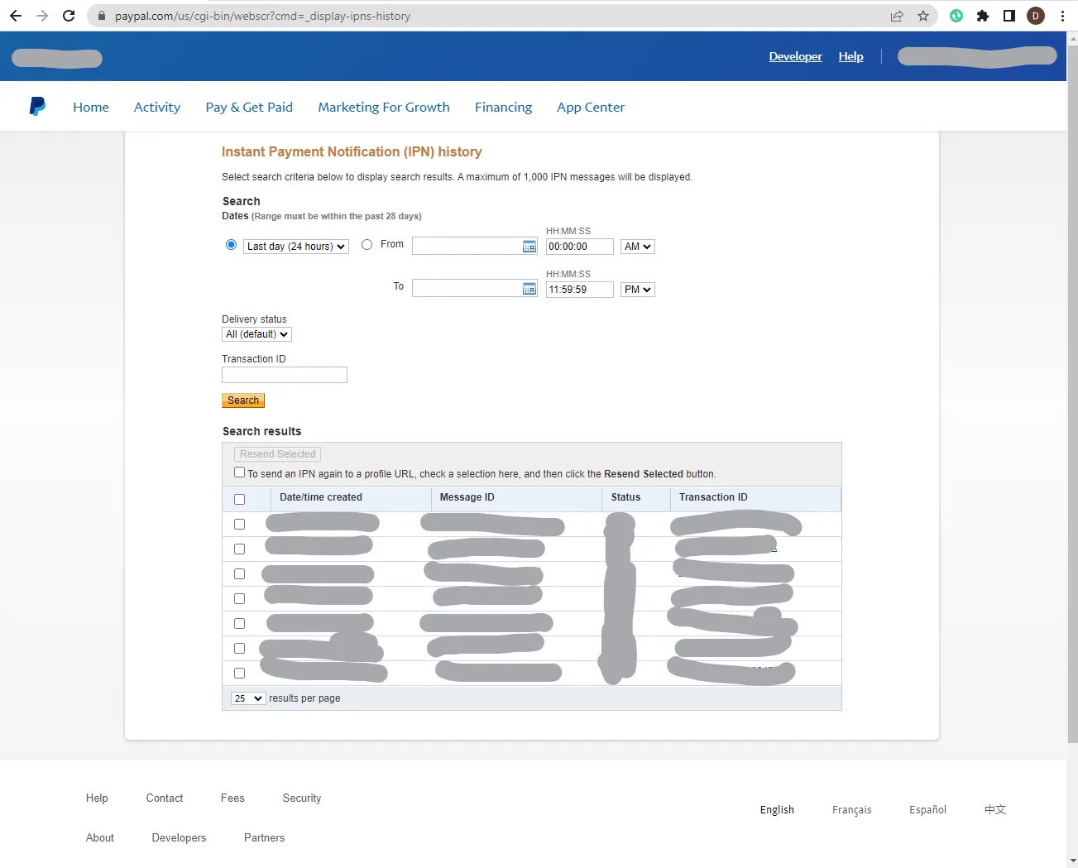Click the page vertical scrollbar

[1072, 394]
